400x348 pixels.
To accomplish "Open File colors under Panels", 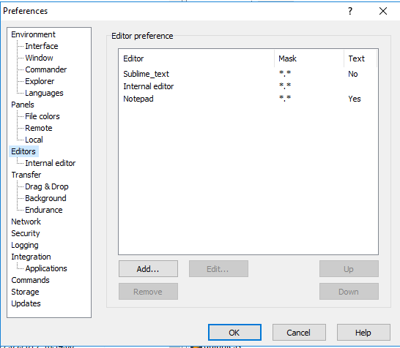I will coord(42,116).
